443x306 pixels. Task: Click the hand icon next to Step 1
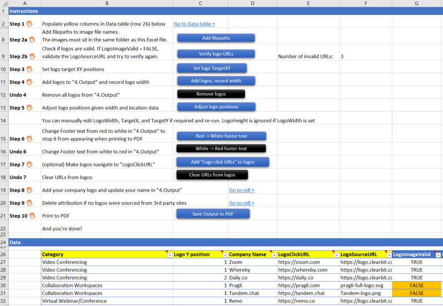[30, 24]
